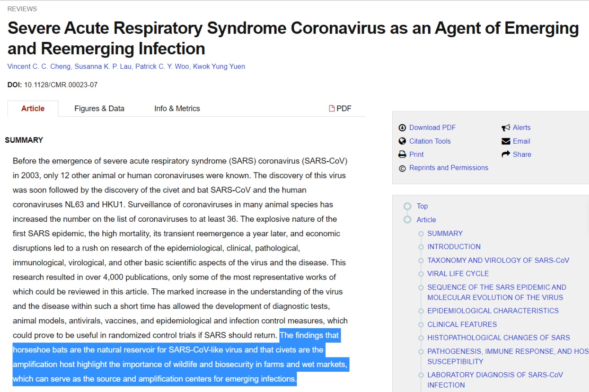Click the Citation Tools globe icon
The height and width of the screenshot is (392, 589).
(402, 141)
